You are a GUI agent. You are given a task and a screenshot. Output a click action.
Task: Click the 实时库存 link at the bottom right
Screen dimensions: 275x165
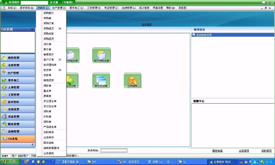coord(266,151)
